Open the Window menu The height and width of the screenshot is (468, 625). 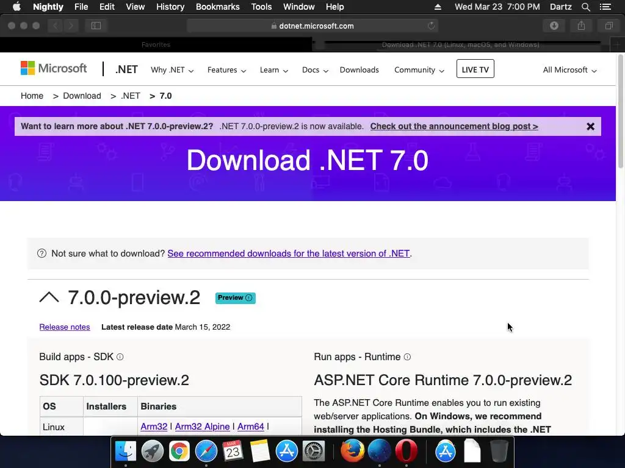(299, 7)
